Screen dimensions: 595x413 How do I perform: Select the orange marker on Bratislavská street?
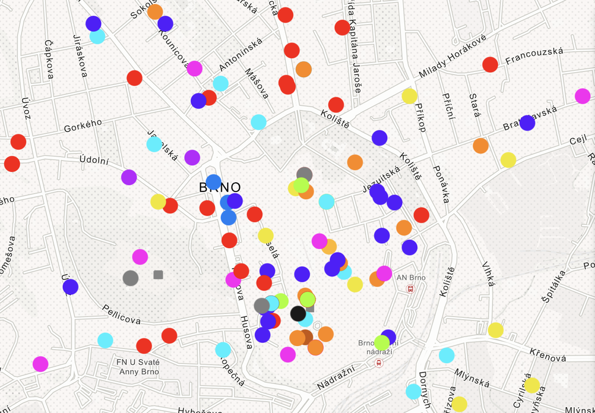[481, 146]
